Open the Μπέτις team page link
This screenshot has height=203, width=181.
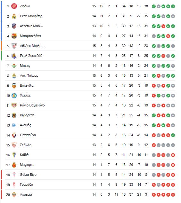point(25,66)
